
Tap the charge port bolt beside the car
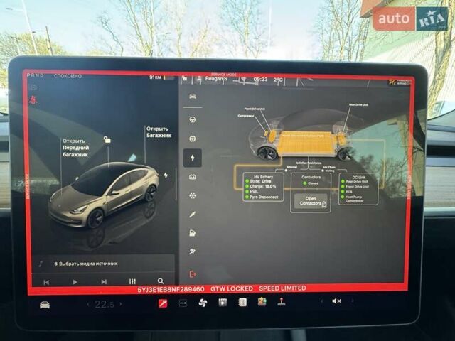(166, 175)
